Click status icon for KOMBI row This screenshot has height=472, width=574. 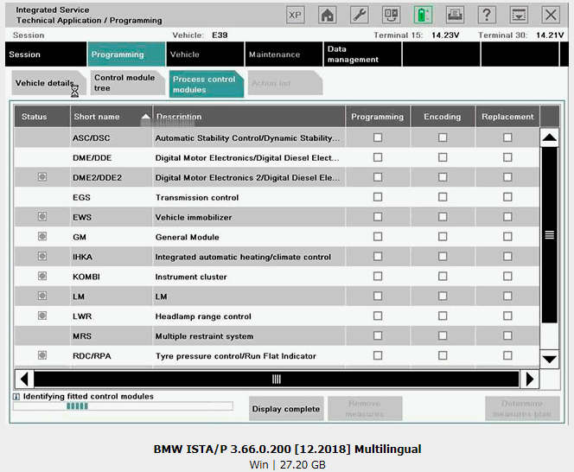click(42, 276)
